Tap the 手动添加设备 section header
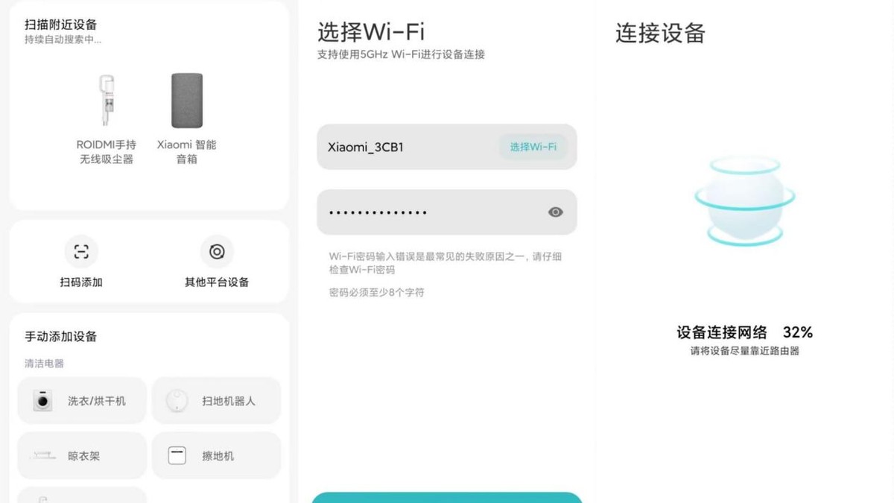The height and width of the screenshot is (503, 894). click(61, 337)
